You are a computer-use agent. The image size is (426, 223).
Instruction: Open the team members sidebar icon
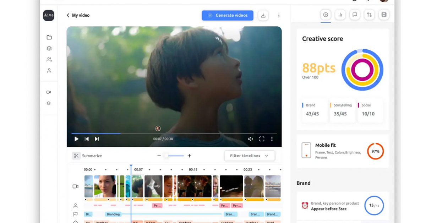[49, 59]
